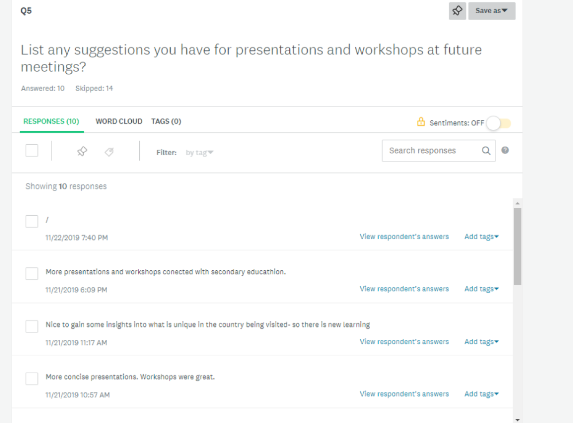This screenshot has height=423, width=573.
Task: Tick the select-all responses checkbox
Action: [32, 150]
